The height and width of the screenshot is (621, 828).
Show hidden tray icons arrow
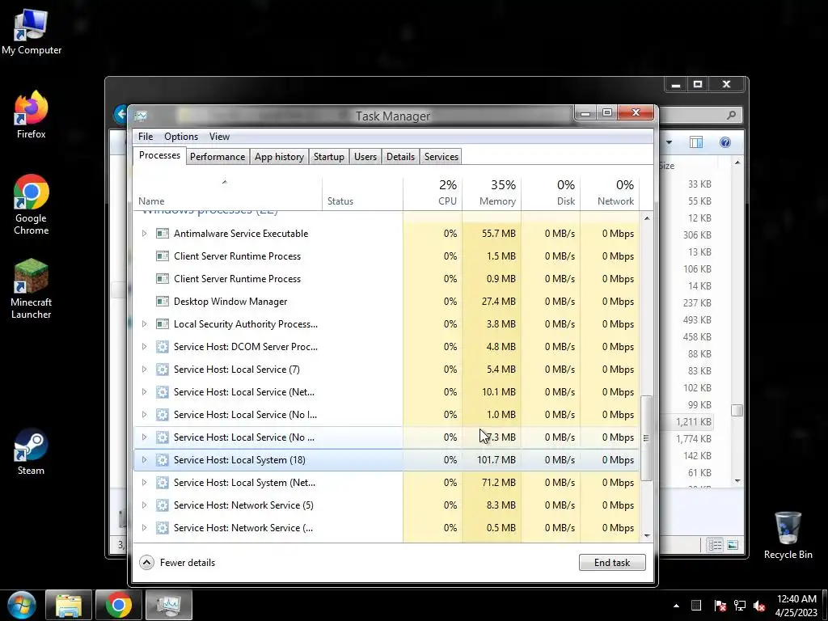point(676,606)
